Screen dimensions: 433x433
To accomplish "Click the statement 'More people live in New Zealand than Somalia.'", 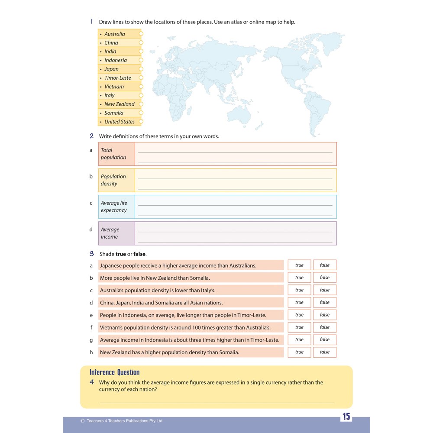I will 155,278.
